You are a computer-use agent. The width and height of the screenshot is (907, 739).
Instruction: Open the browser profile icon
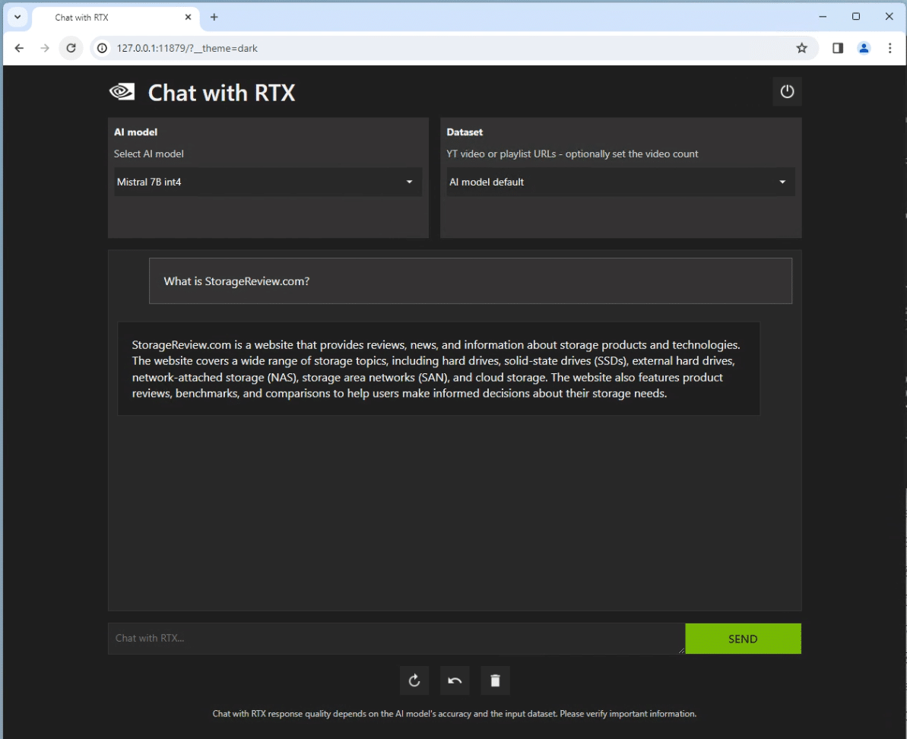click(x=864, y=48)
